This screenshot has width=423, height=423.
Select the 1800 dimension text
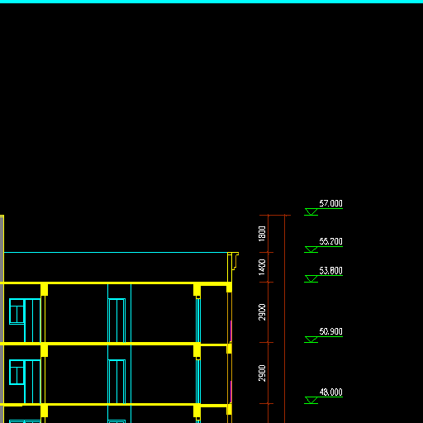262,234
